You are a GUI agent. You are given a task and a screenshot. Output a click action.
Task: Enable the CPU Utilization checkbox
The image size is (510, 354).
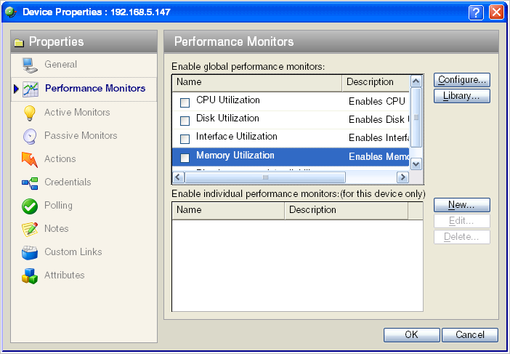click(185, 102)
